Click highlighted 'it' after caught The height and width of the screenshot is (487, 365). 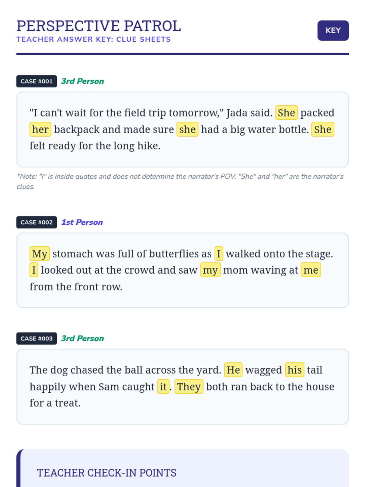point(163,387)
